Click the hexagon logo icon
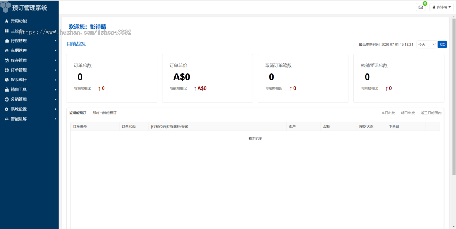 [5, 7]
